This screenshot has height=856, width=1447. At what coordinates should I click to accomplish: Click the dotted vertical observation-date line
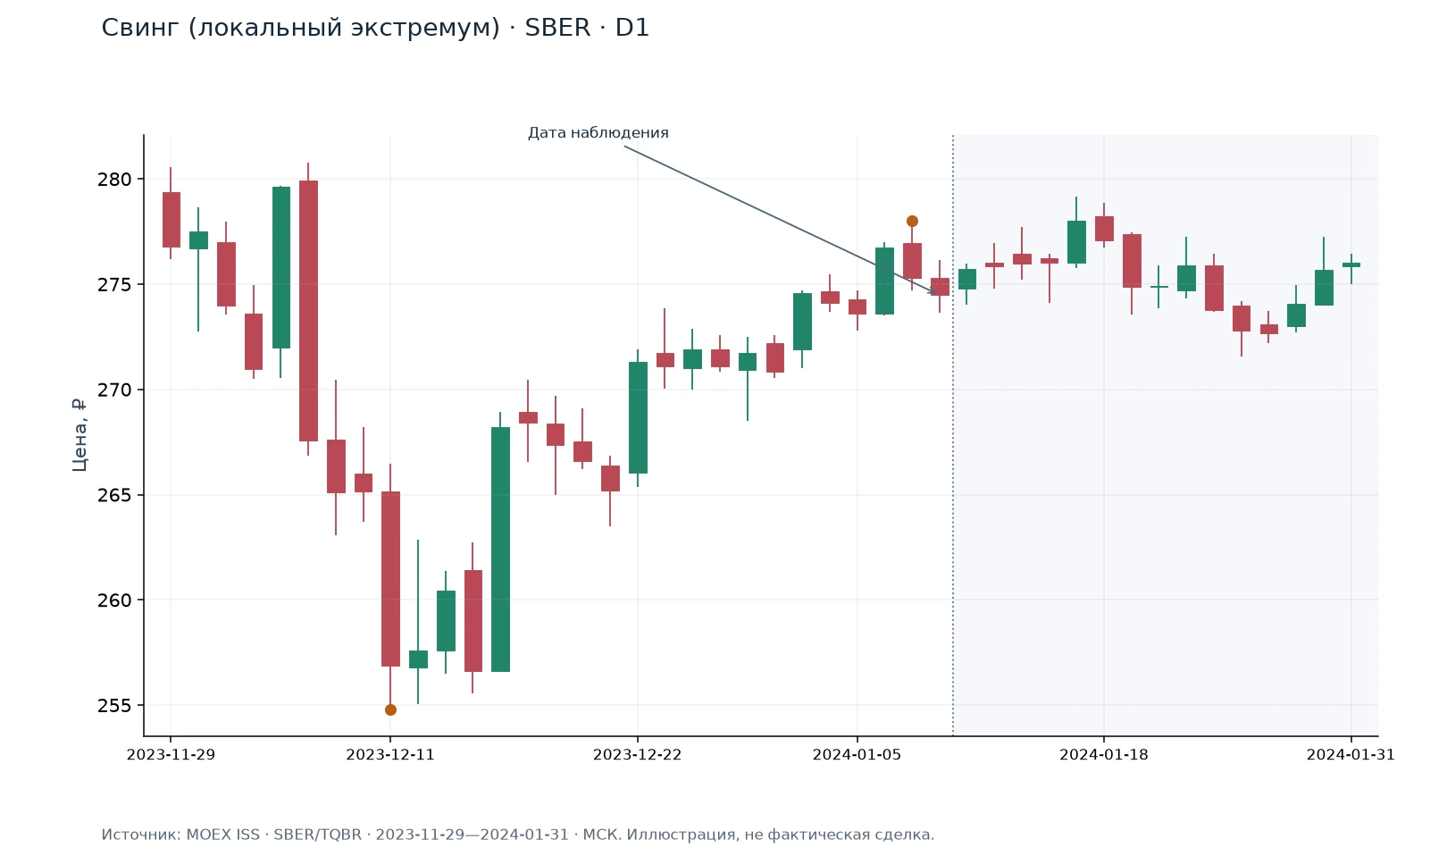click(953, 435)
